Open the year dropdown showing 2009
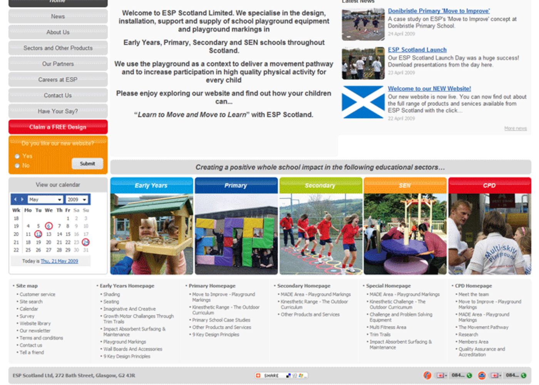The width and height of the screenshot is (539, 385). coord(77,199)
